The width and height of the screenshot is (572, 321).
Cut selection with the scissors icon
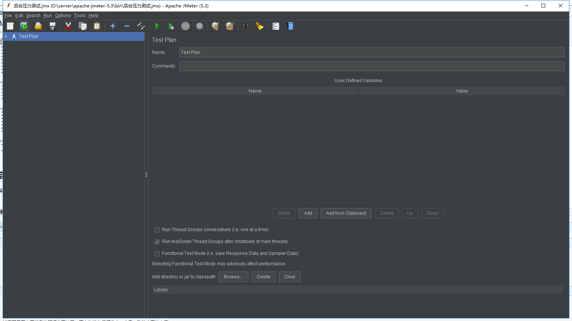(68, 26)
